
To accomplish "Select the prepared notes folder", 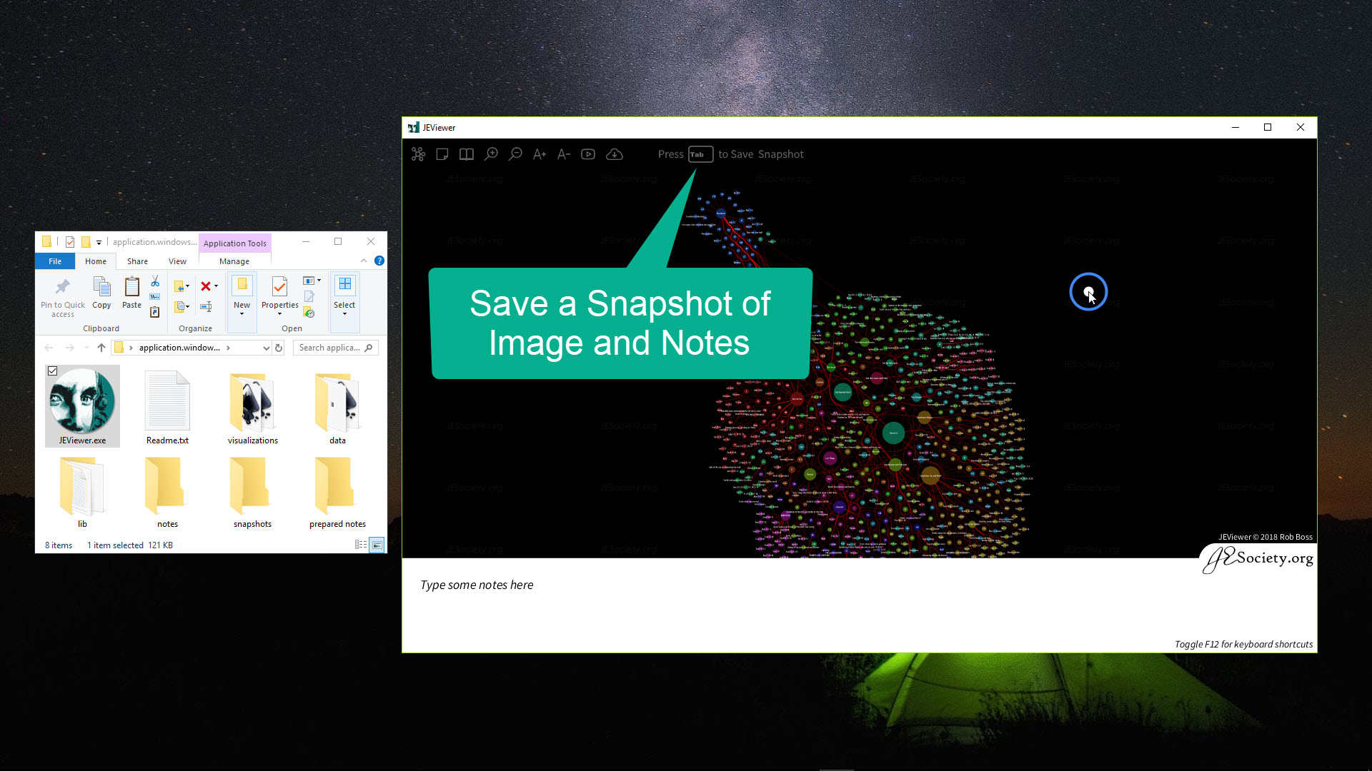I will [337, 492].
